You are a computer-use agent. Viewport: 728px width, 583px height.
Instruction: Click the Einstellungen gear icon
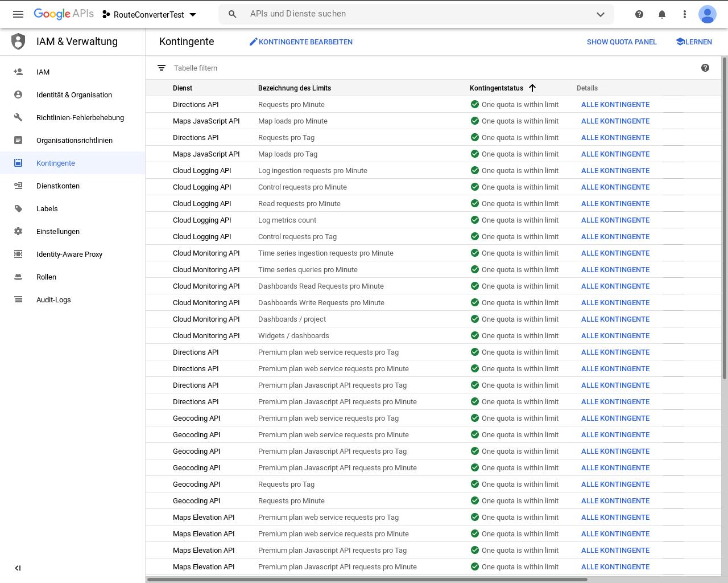(x=18, y=232)
